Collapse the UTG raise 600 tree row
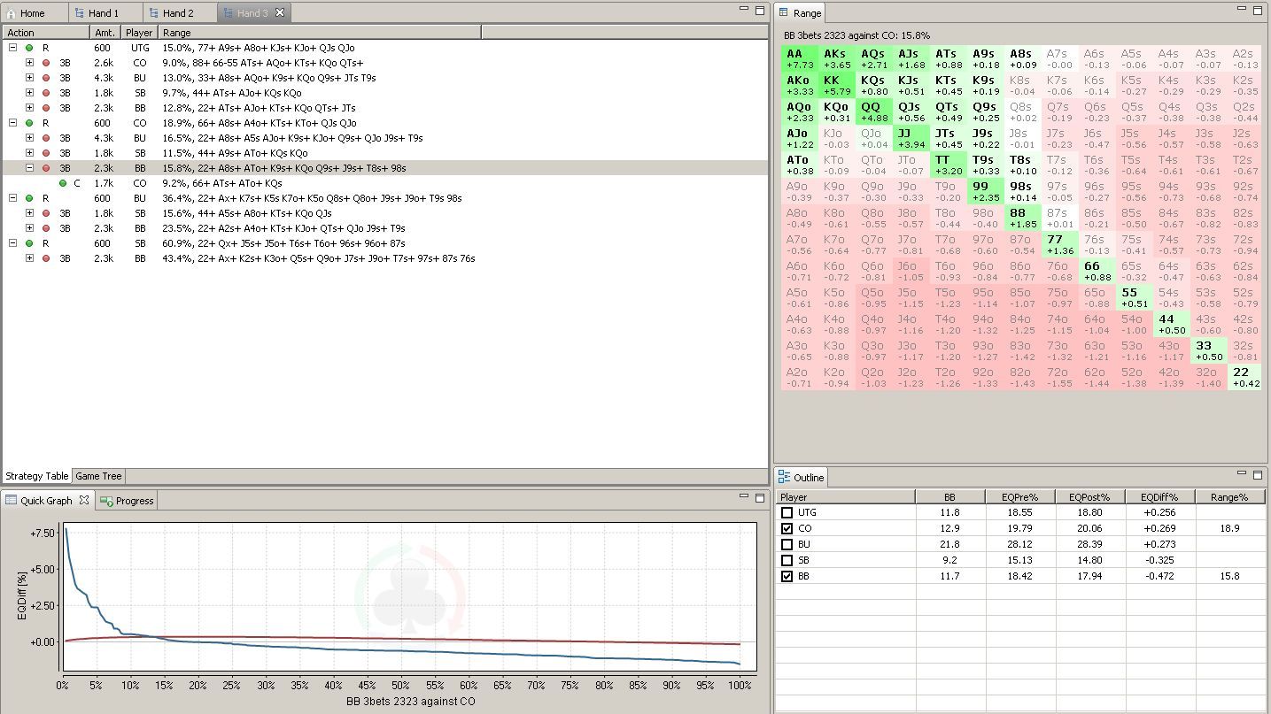Screen dimensions: 1271x714 13,48
